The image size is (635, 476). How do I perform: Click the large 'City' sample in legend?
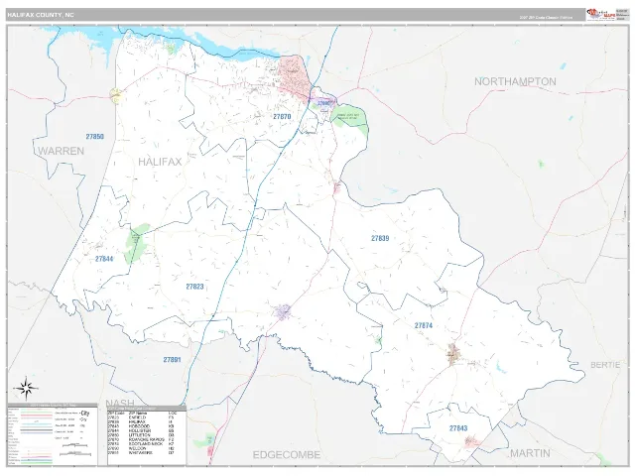(85, 414)
